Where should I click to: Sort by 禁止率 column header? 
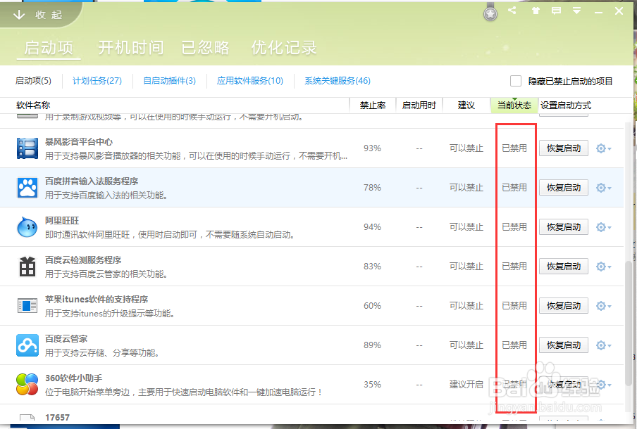(373, 105)
